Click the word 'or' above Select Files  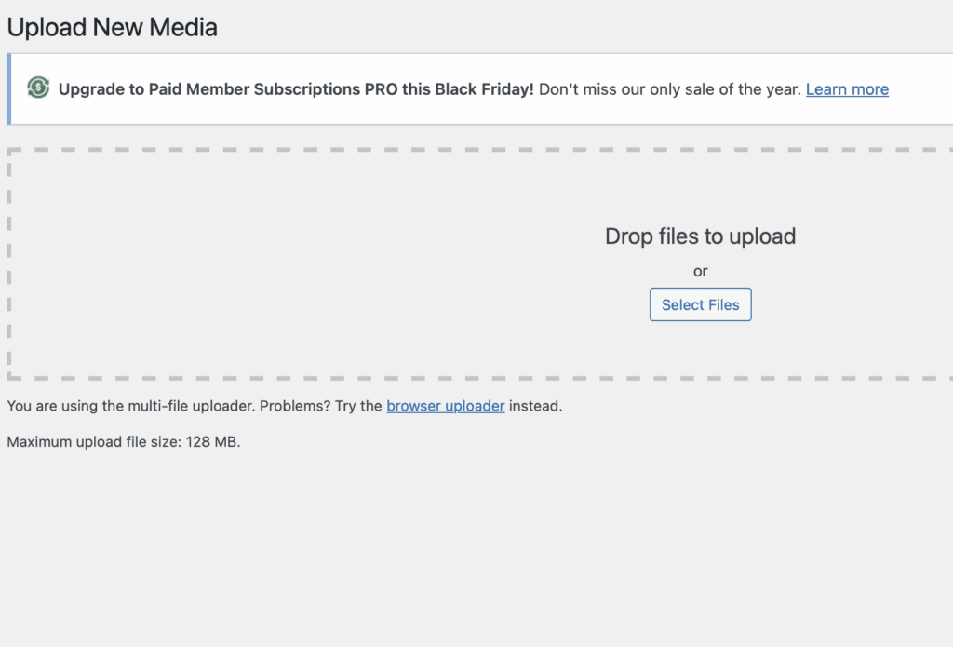[x=701, y=272]
